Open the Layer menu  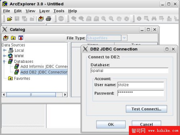(44, 11)
